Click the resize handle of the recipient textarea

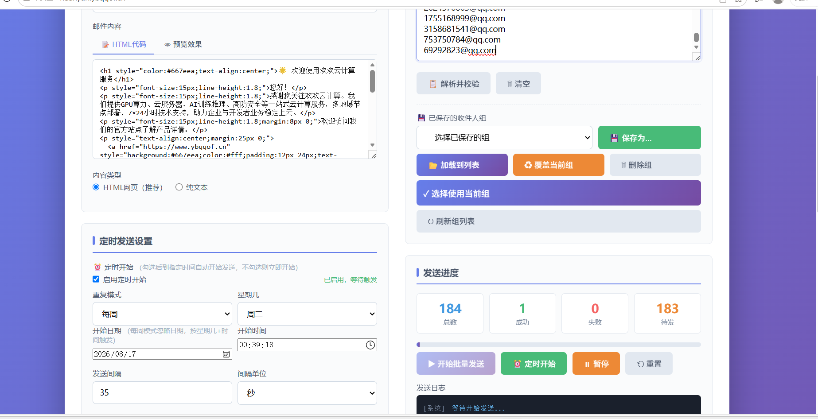pos(697,58)
